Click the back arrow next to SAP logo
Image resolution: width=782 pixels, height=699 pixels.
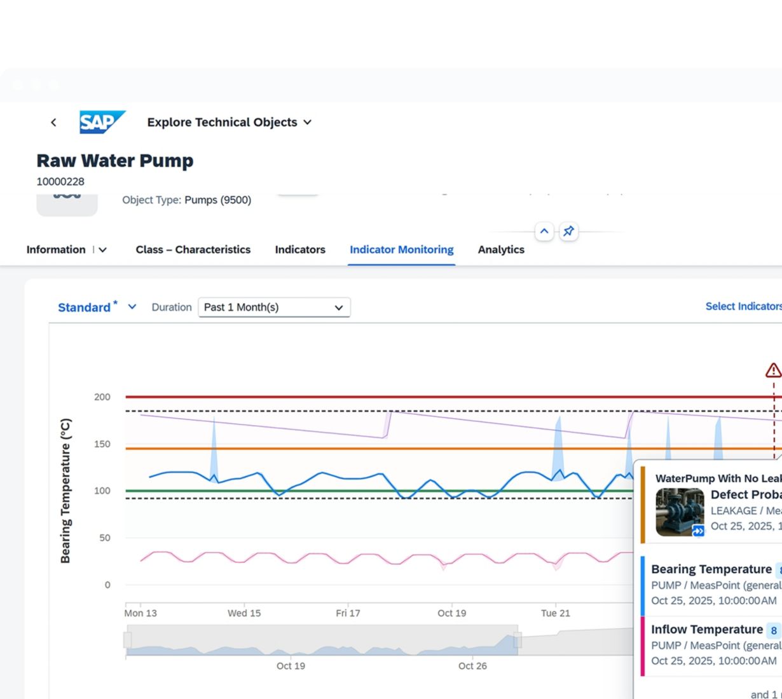click(x=53, y=122)
